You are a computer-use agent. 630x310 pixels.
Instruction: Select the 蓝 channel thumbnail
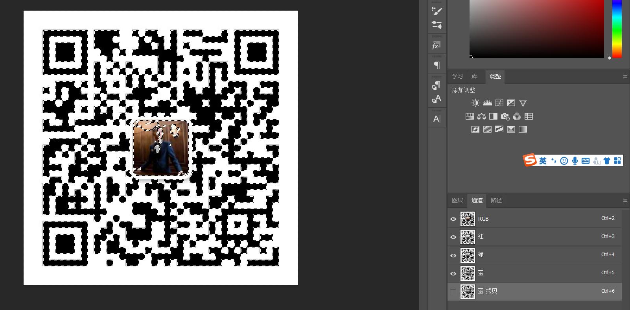click(x=468, y=273)
